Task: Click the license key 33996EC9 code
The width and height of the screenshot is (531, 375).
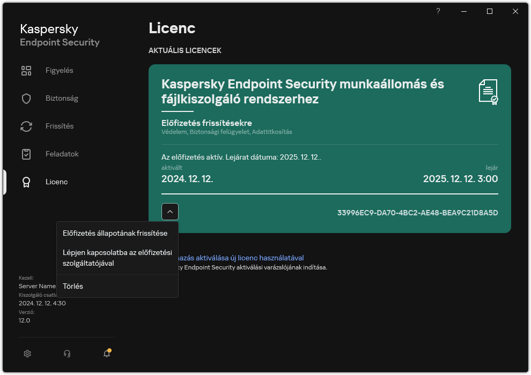Action: pyautogui.click(x=417, y=212)
